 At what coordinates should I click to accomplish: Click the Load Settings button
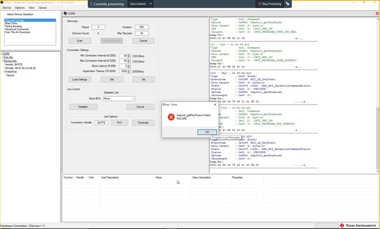pyautogui.click(x=80, y=80)
